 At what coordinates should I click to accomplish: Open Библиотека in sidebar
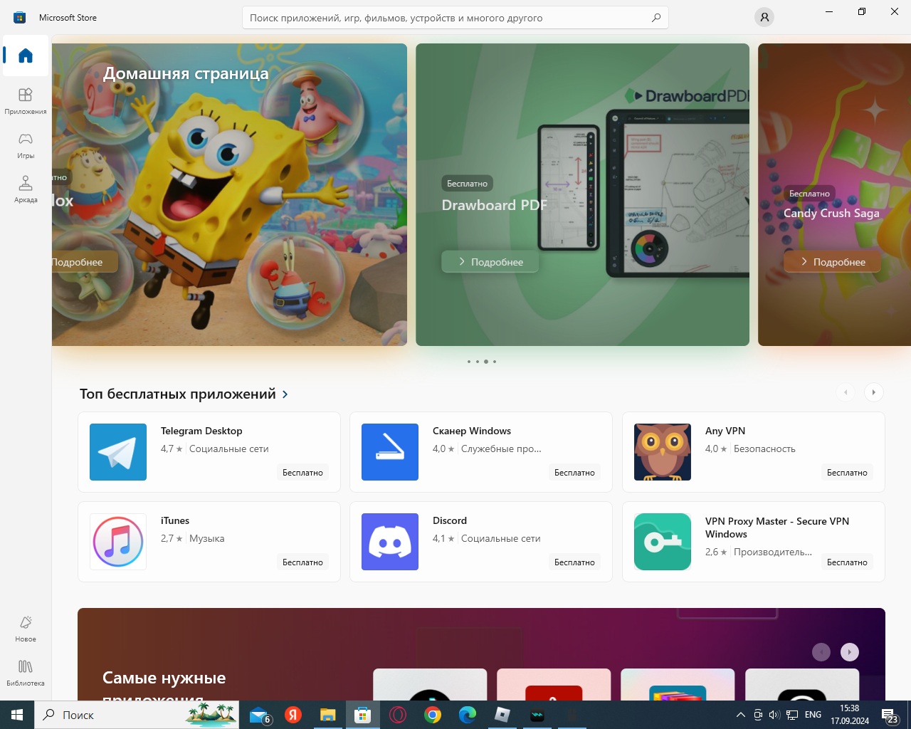(x=26, y=673)
